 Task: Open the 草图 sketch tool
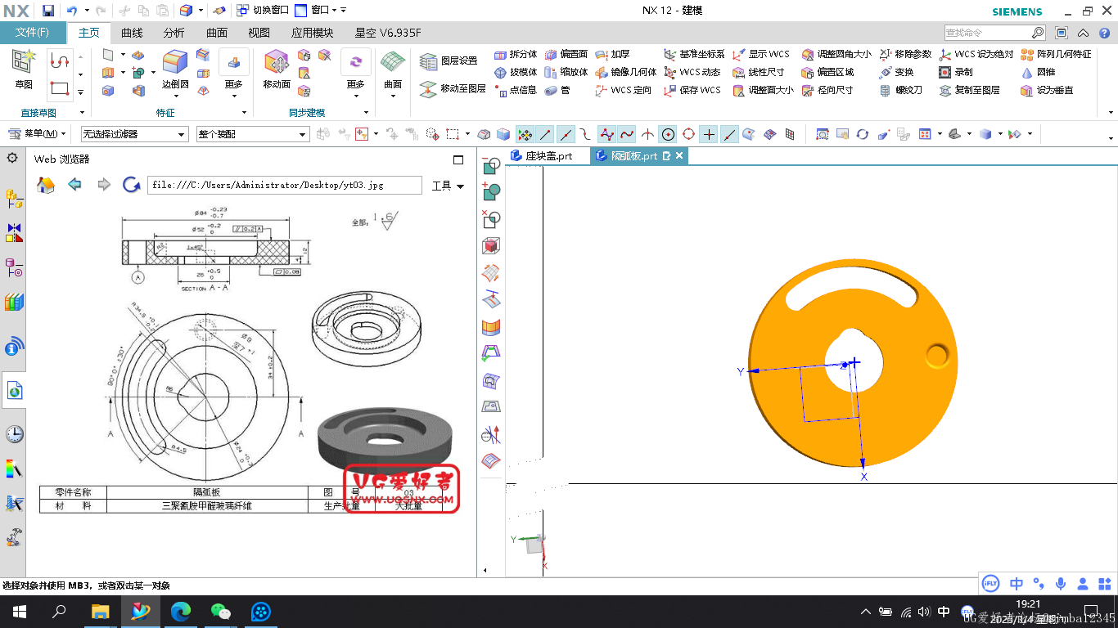tap(24, 69)
